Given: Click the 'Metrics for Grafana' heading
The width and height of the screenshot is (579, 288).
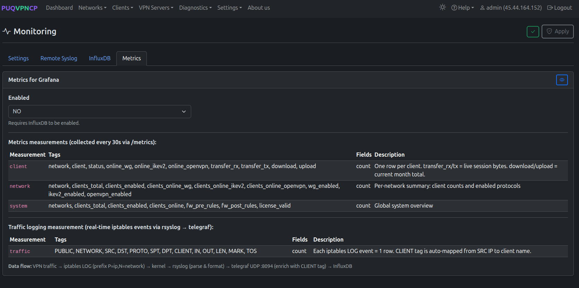Looking at the screenshot, I should click(34, 80).
